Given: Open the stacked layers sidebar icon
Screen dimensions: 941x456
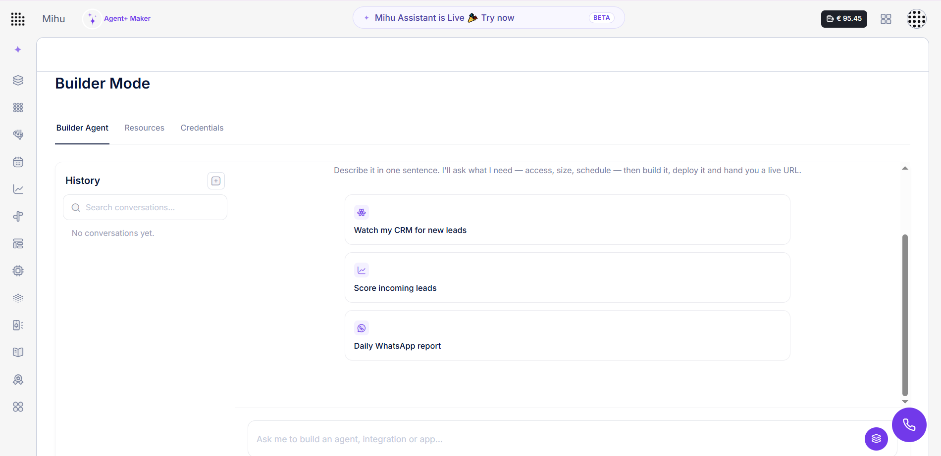Looking at the screenshot, I should pos(18,80).
